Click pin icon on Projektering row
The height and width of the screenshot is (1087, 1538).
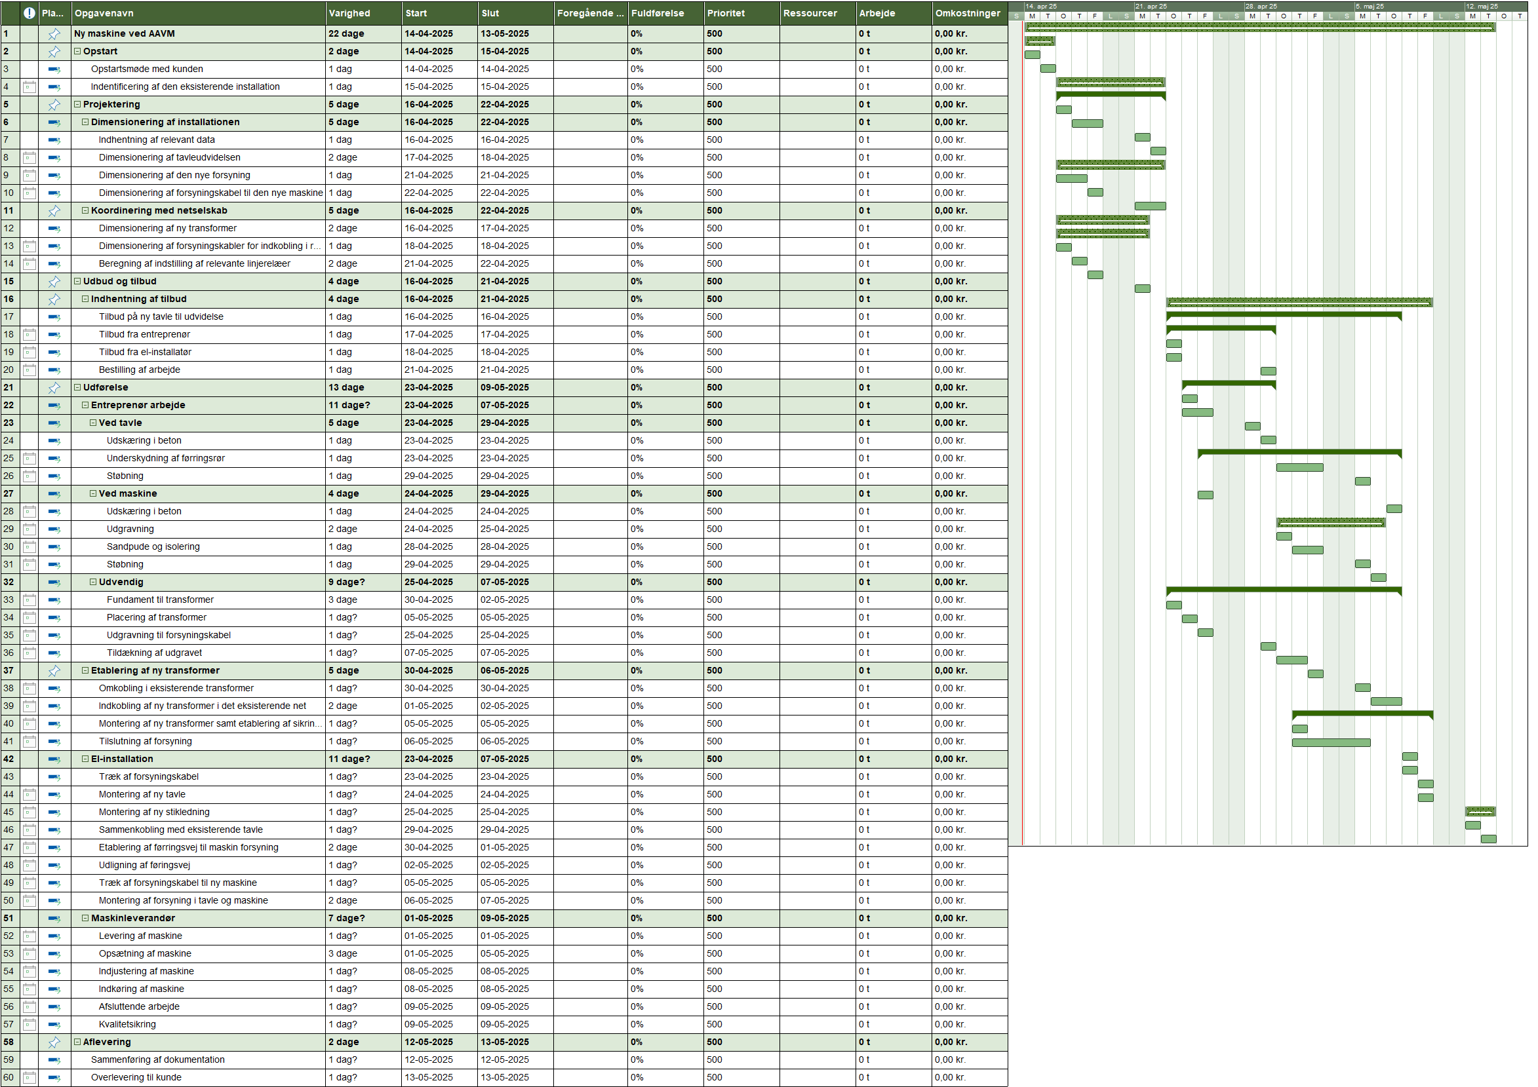tap(54, 104)
